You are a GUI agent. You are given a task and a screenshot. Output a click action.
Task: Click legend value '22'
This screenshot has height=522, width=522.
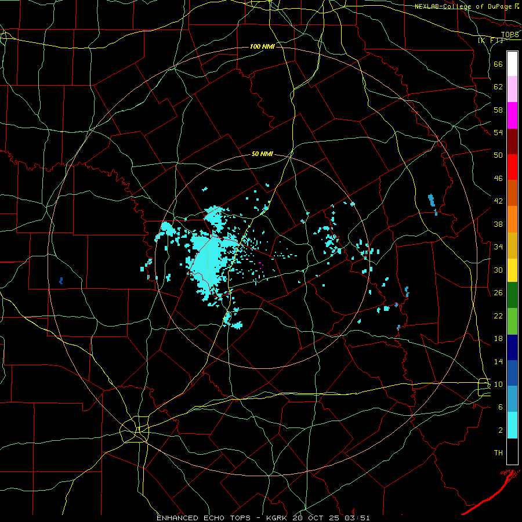click(x=498, y=316)
